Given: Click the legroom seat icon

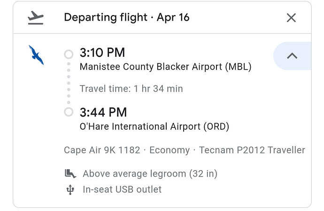Looking at the screenshot, I should point(70,173).
